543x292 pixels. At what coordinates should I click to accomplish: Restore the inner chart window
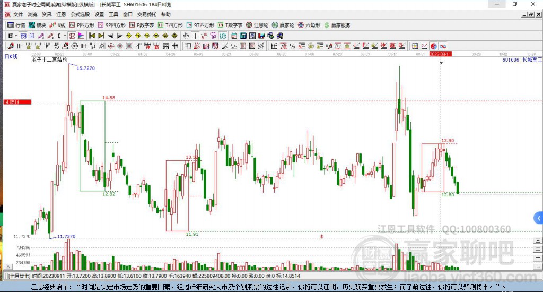pos(531,14)
